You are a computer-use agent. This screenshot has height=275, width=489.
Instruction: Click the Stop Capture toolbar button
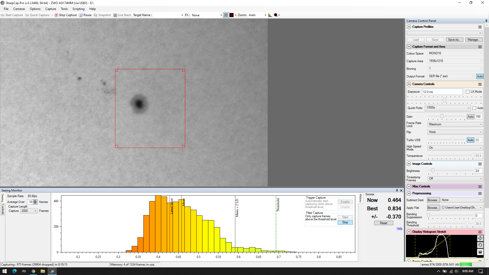click(x=65, y=15)
